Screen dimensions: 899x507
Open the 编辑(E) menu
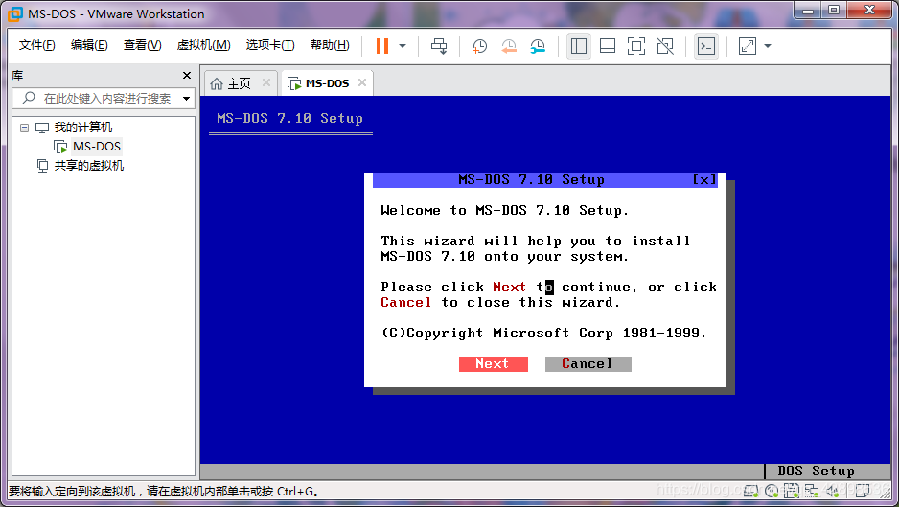pos(89,45)
